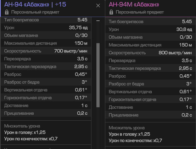Image resolution: width=196 pixels, height=149 pixels.
Task: Click Объем магазина row in left panel
Action: pos(46,35)
